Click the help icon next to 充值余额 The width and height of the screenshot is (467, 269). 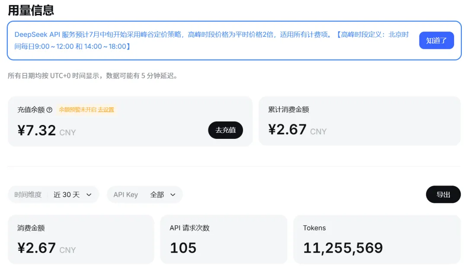[49, 110]
